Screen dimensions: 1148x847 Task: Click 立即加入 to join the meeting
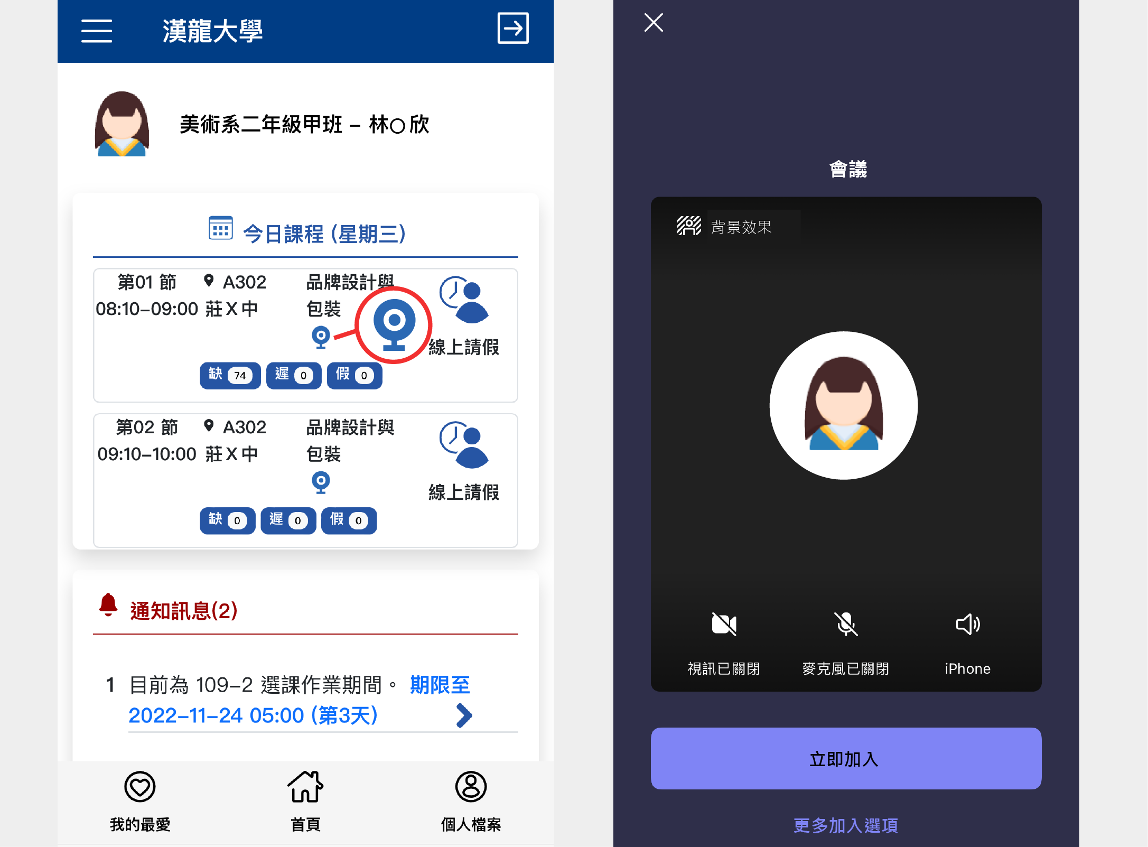[x=846, y=758]
